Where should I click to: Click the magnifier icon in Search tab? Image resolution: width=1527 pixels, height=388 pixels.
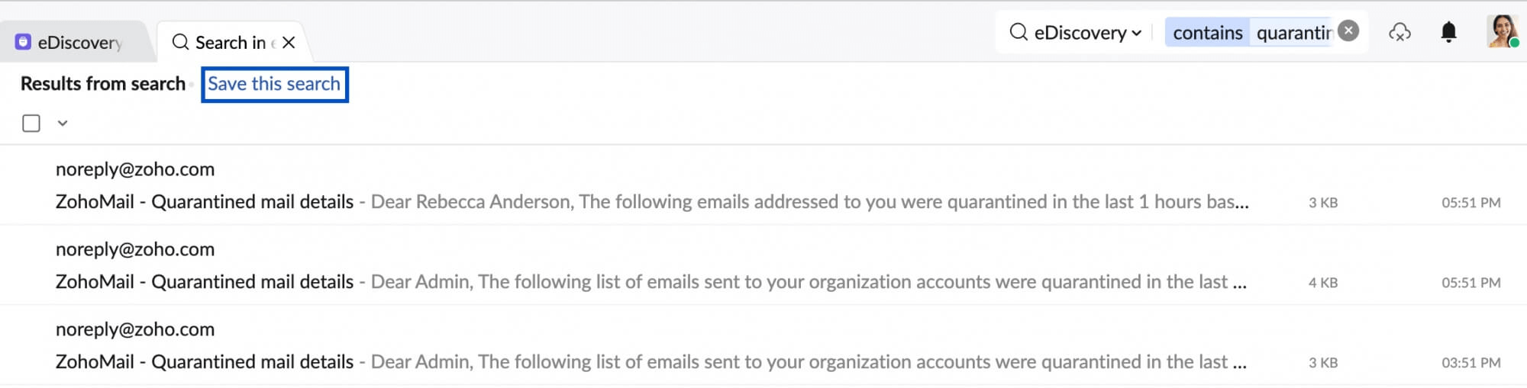tap(180, 42)
